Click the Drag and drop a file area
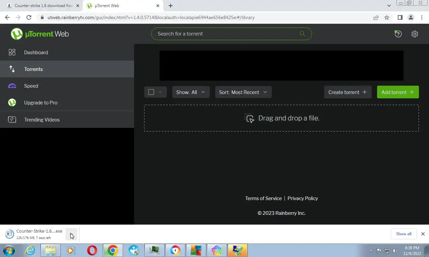This screenshot has height=257, width=429. (282, 118)
